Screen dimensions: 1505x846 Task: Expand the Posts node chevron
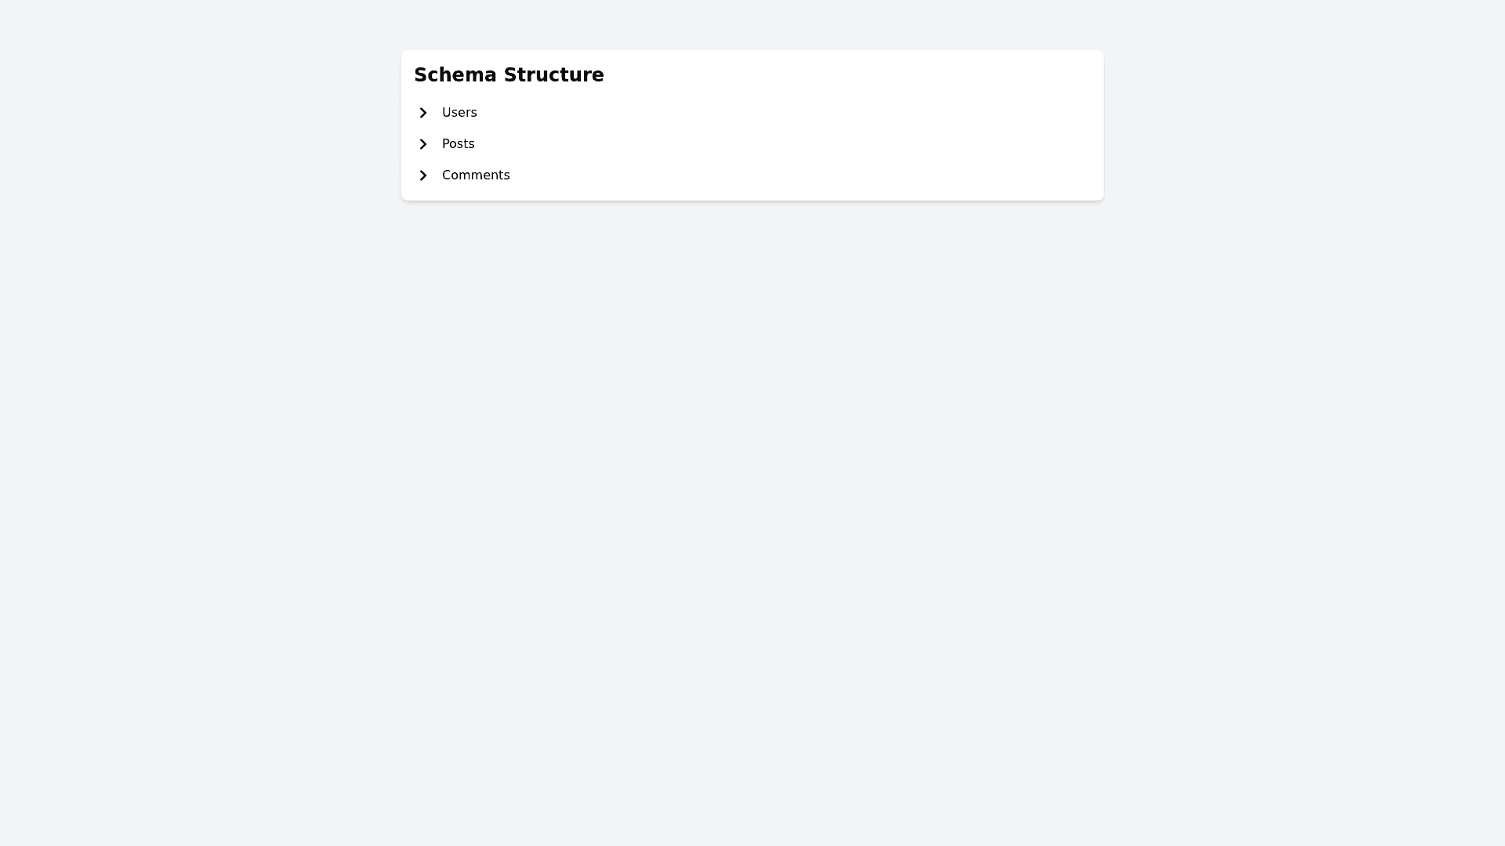422,144
